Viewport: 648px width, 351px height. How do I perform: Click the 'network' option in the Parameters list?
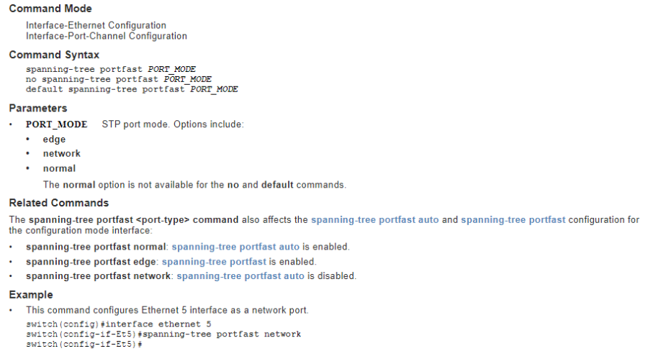point(61,154)
